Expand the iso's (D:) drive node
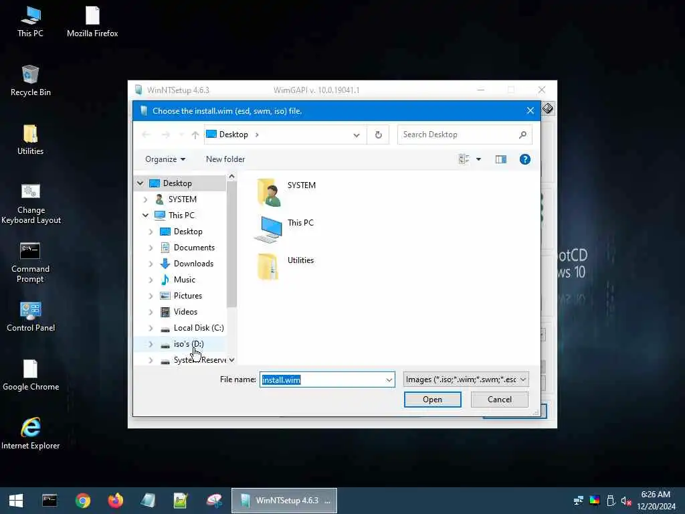The width and height of the screenshot is (685, 514). 151,345
